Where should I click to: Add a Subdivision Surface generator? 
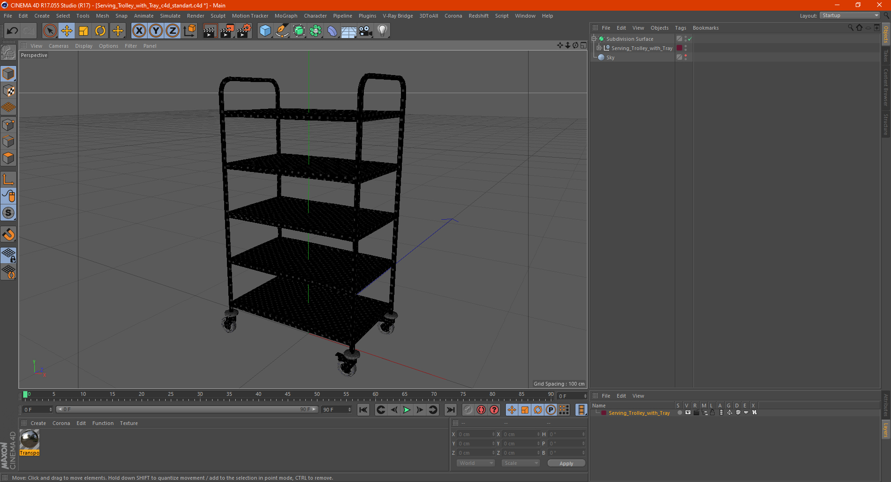299,31
